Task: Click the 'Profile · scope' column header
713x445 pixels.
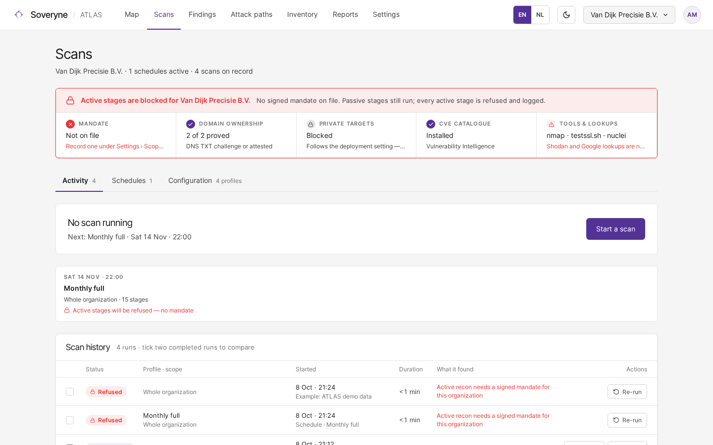Action: point(162,369)
